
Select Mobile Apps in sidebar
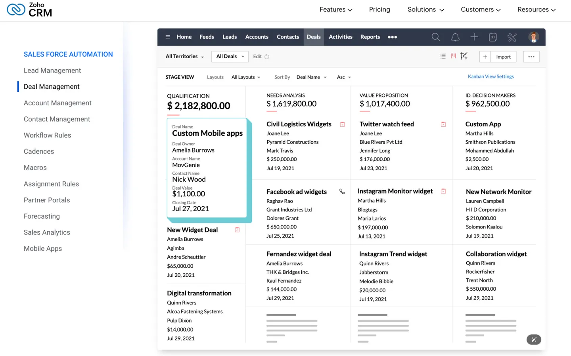[43, 249]
